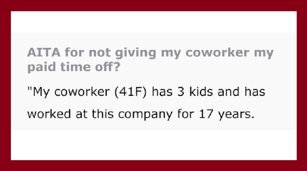Select the word "coworker" in the gray heading
The width and height of the screenshot is (307, 171).
click(217, 52)
